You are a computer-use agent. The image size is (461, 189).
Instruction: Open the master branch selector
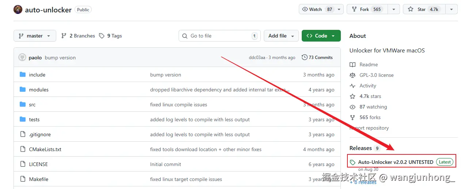point(35,36)
